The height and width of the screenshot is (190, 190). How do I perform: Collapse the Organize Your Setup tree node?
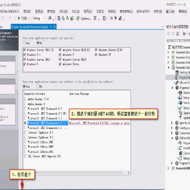pyautogui.click(x=173, y=88)
